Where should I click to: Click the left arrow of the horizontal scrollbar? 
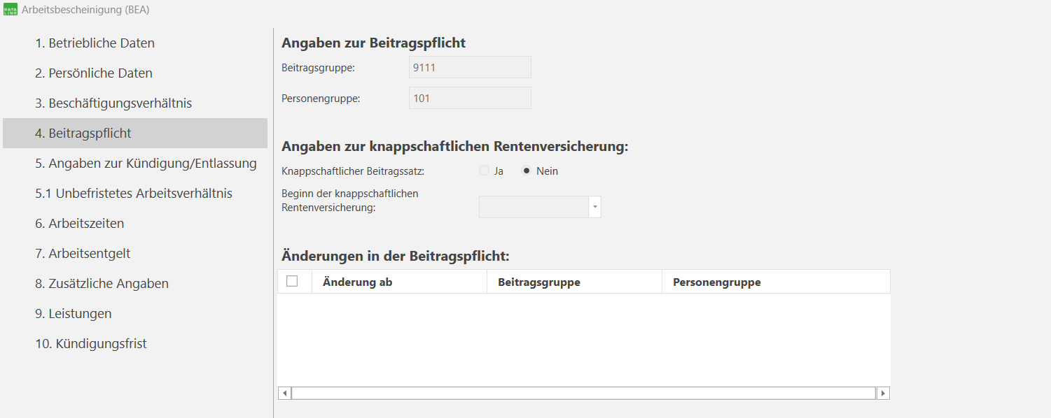pyautogui.click(x=284, y=393)
